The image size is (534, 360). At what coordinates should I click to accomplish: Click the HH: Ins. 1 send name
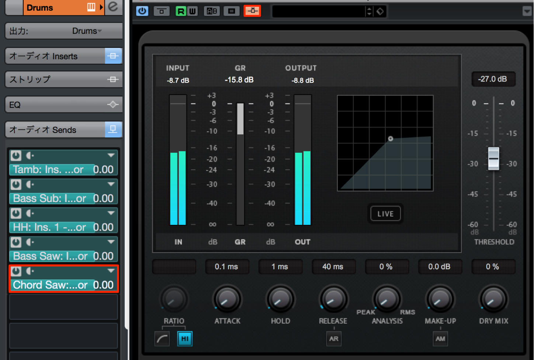[49, 227]
